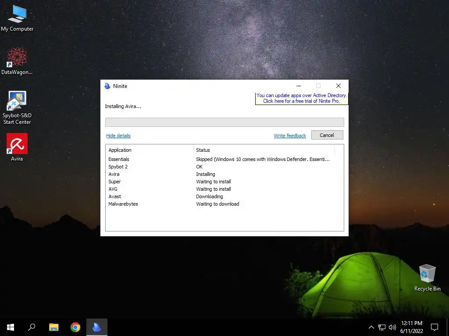Open the volume speaker tray icon
Screen dimensions: 449x336
pyautogui.click(x=392, y=327)
